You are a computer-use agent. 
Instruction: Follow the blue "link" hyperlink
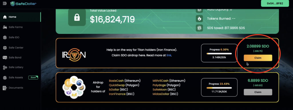click(169, 55)
